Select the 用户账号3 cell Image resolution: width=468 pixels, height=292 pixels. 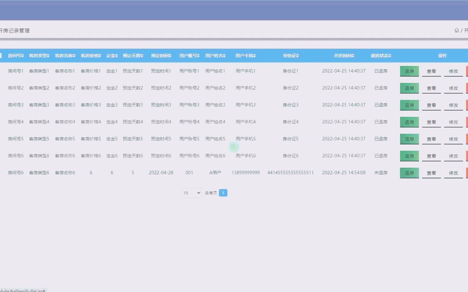coord(189,105)
